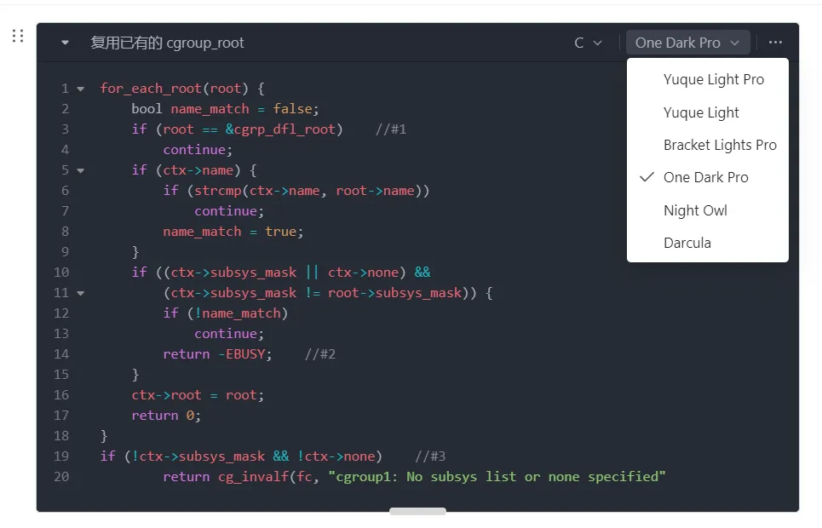Open the three-dot more options menu
Viewport: 822px width, 528px height.
click(x=775, y=43)
